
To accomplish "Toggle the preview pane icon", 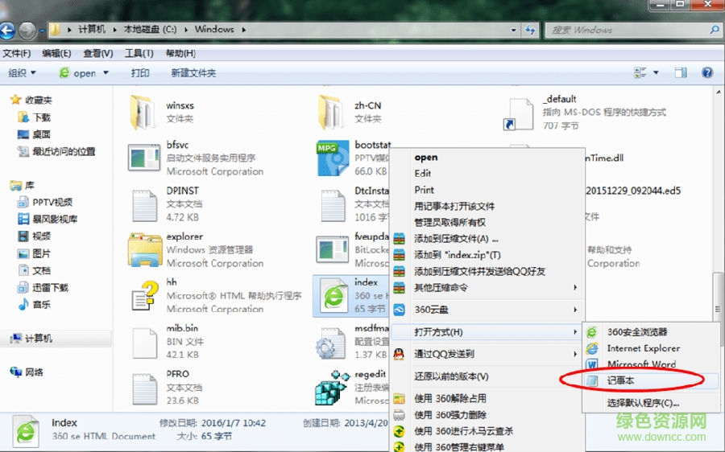I will (x=681, y=72).
